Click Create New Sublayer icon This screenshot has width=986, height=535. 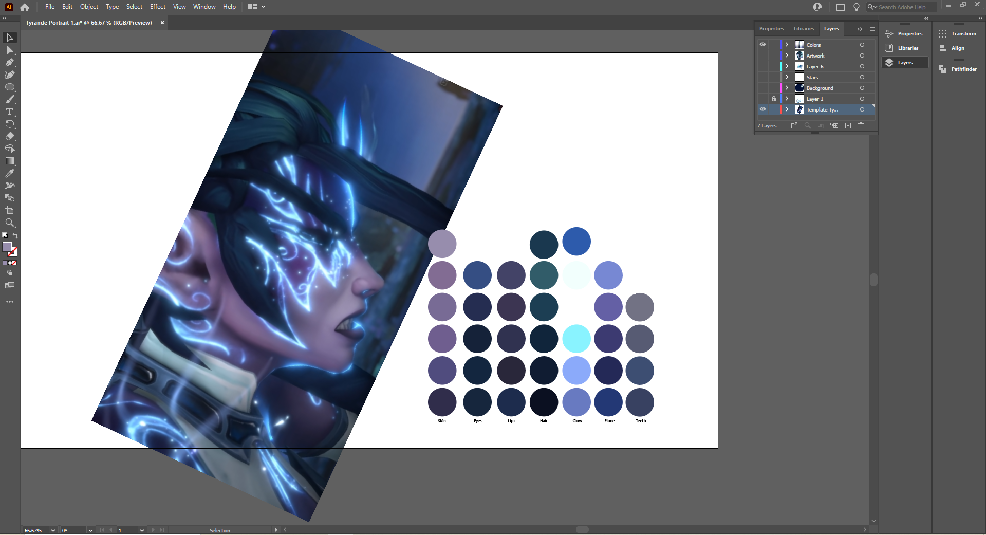(834, 125)
